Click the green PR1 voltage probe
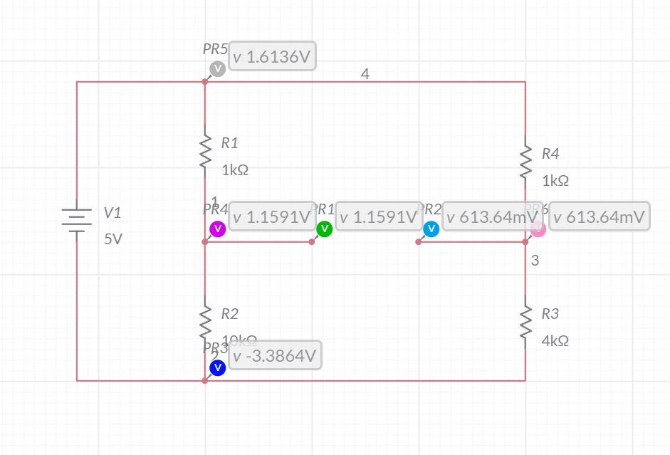Screen dimensions: 670x455 click(x=325, y=229)
